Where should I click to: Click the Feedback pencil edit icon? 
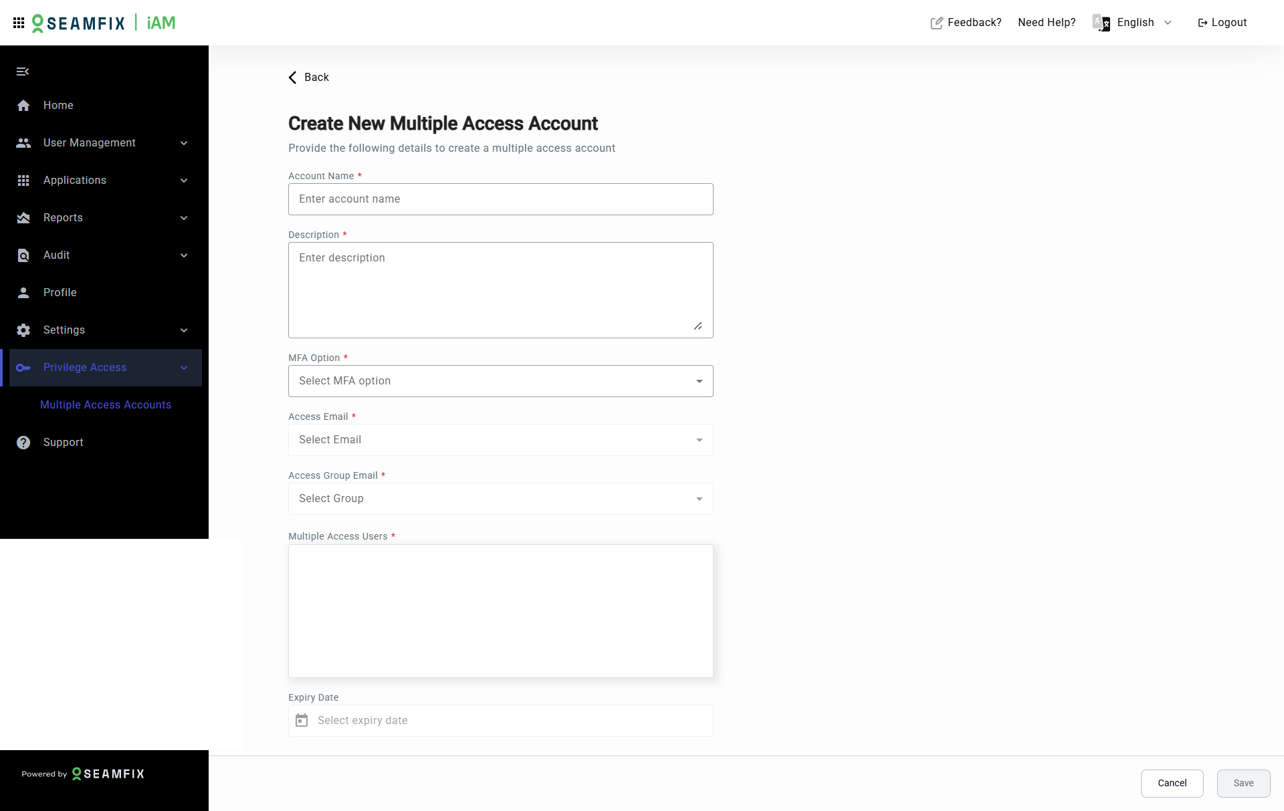coord(936,23)
